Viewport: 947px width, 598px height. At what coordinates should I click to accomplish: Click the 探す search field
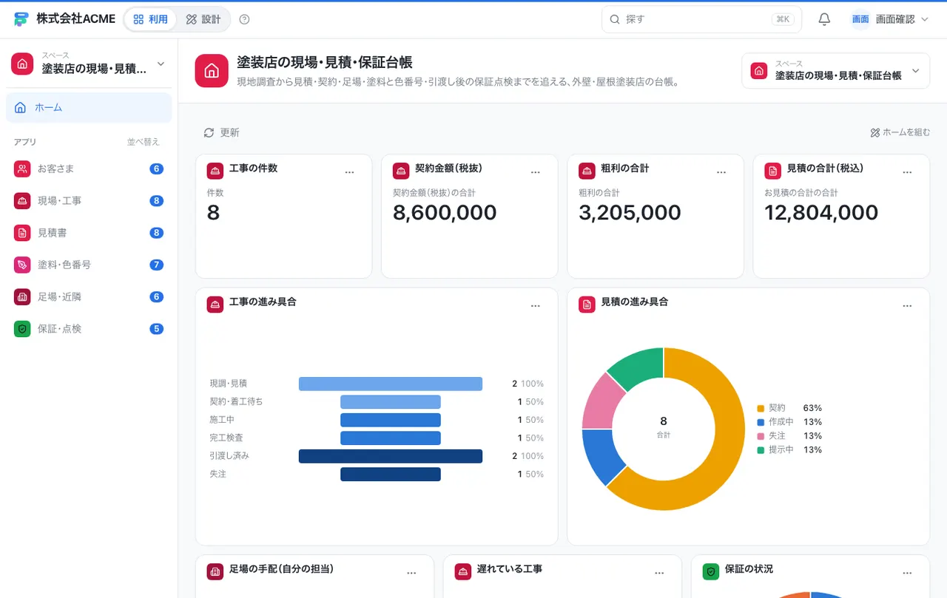[x=701, y=19]
